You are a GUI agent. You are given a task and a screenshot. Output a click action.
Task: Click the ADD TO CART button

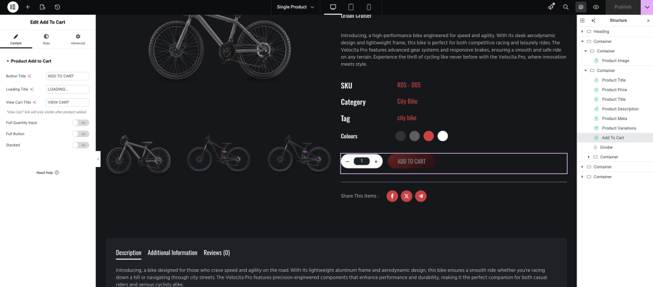coord(411,161)
